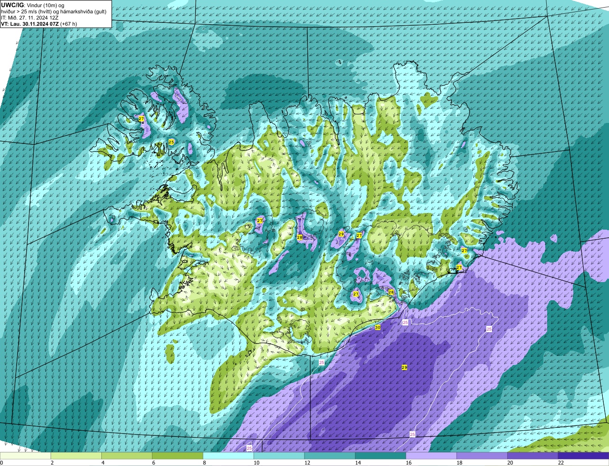The image size is (609, 466).
Task: Click the 0–2 m/s pale cream legend swatch
Action: (25, 456)
